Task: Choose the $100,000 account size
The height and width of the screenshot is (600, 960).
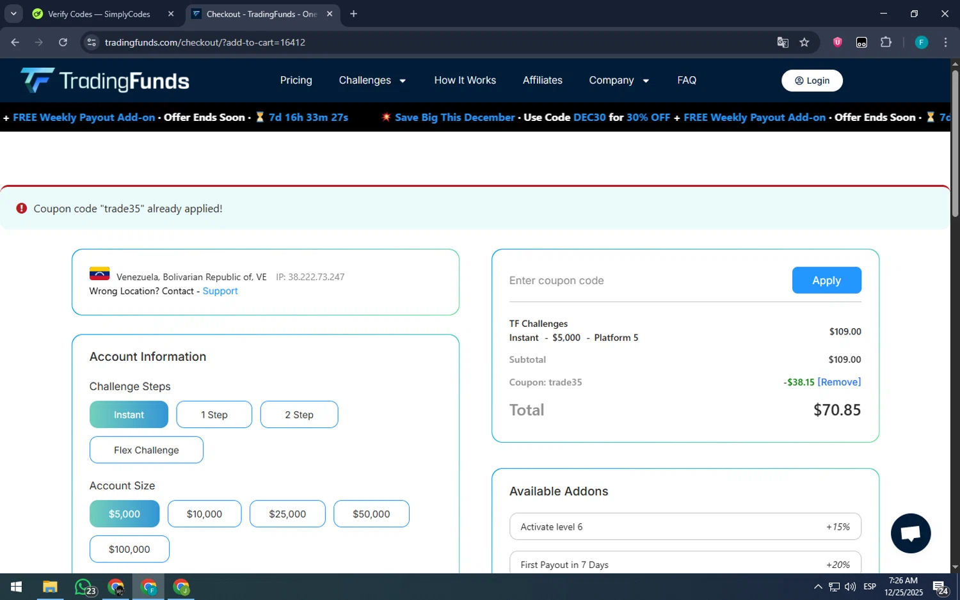Action: (129, 549)
